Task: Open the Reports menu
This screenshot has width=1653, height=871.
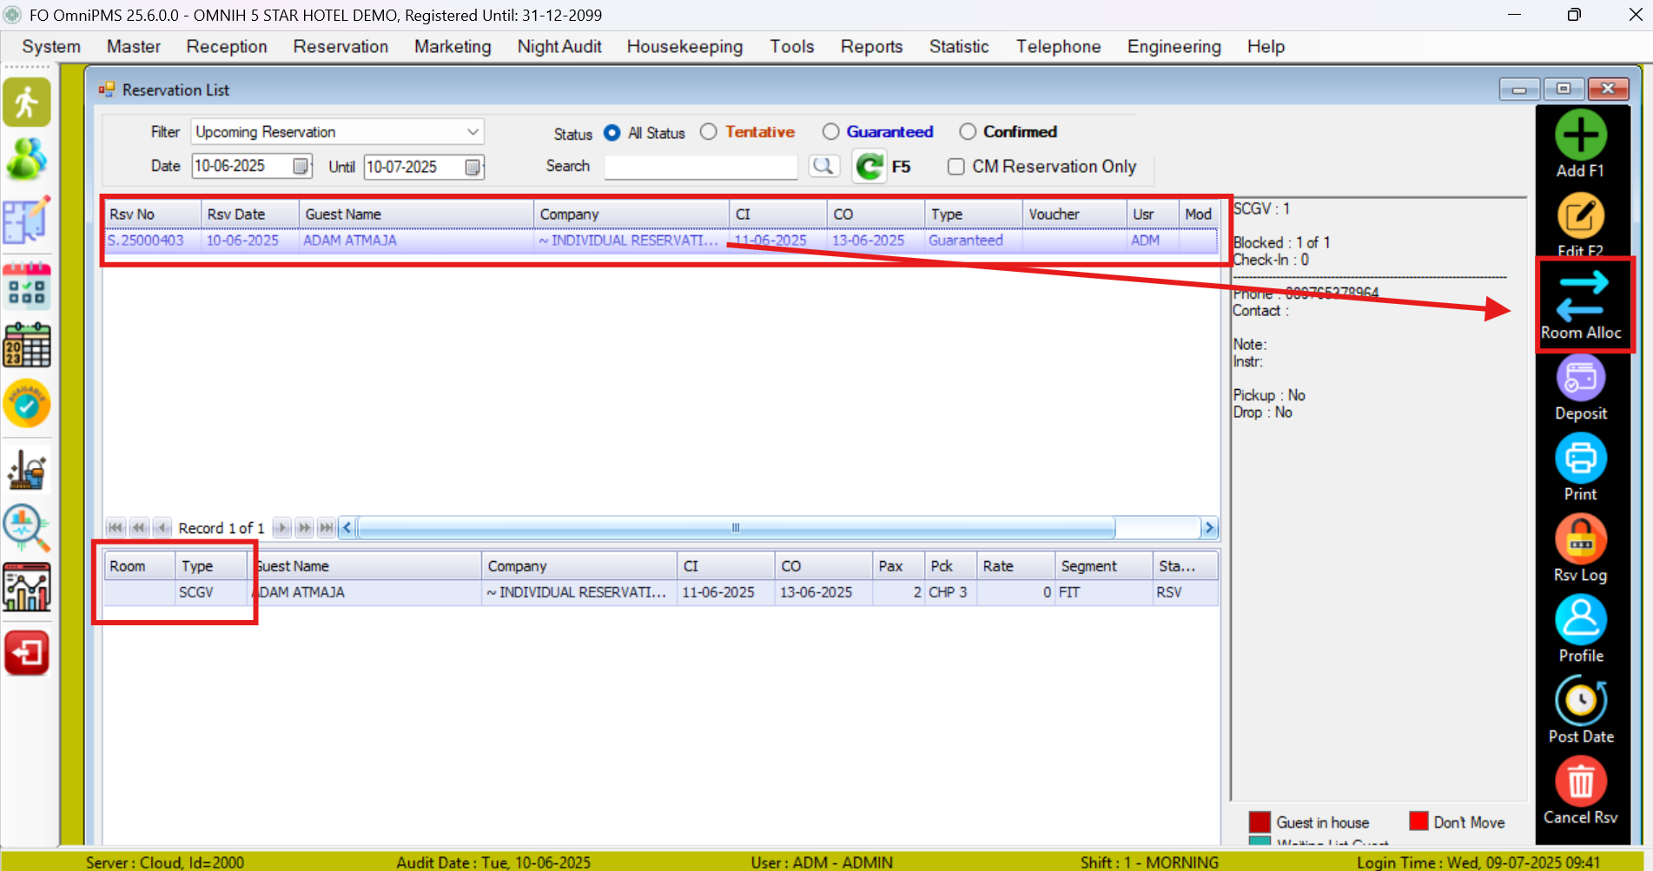Action: [871, 47]
